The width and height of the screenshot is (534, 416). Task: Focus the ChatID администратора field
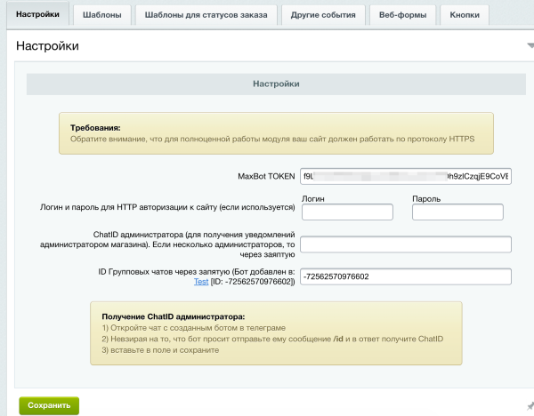[405, 244]
